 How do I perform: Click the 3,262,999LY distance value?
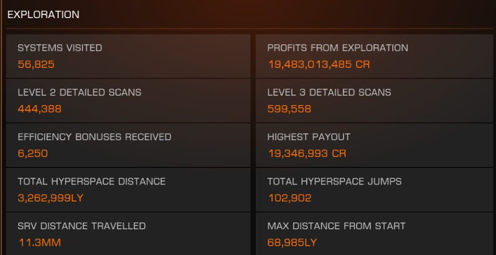(51, 198)
